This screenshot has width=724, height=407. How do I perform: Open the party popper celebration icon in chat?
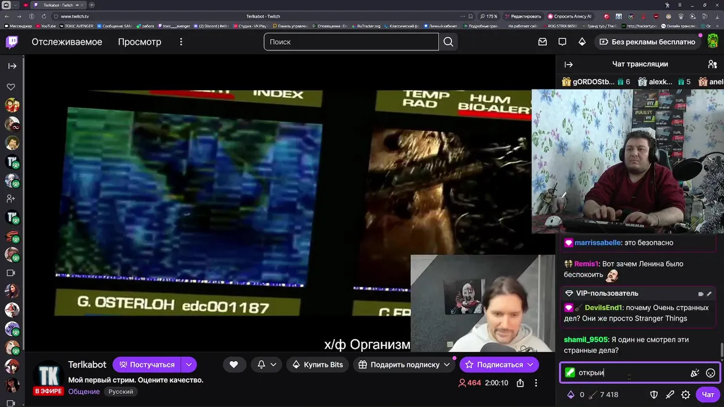click(x=695, y=373)
